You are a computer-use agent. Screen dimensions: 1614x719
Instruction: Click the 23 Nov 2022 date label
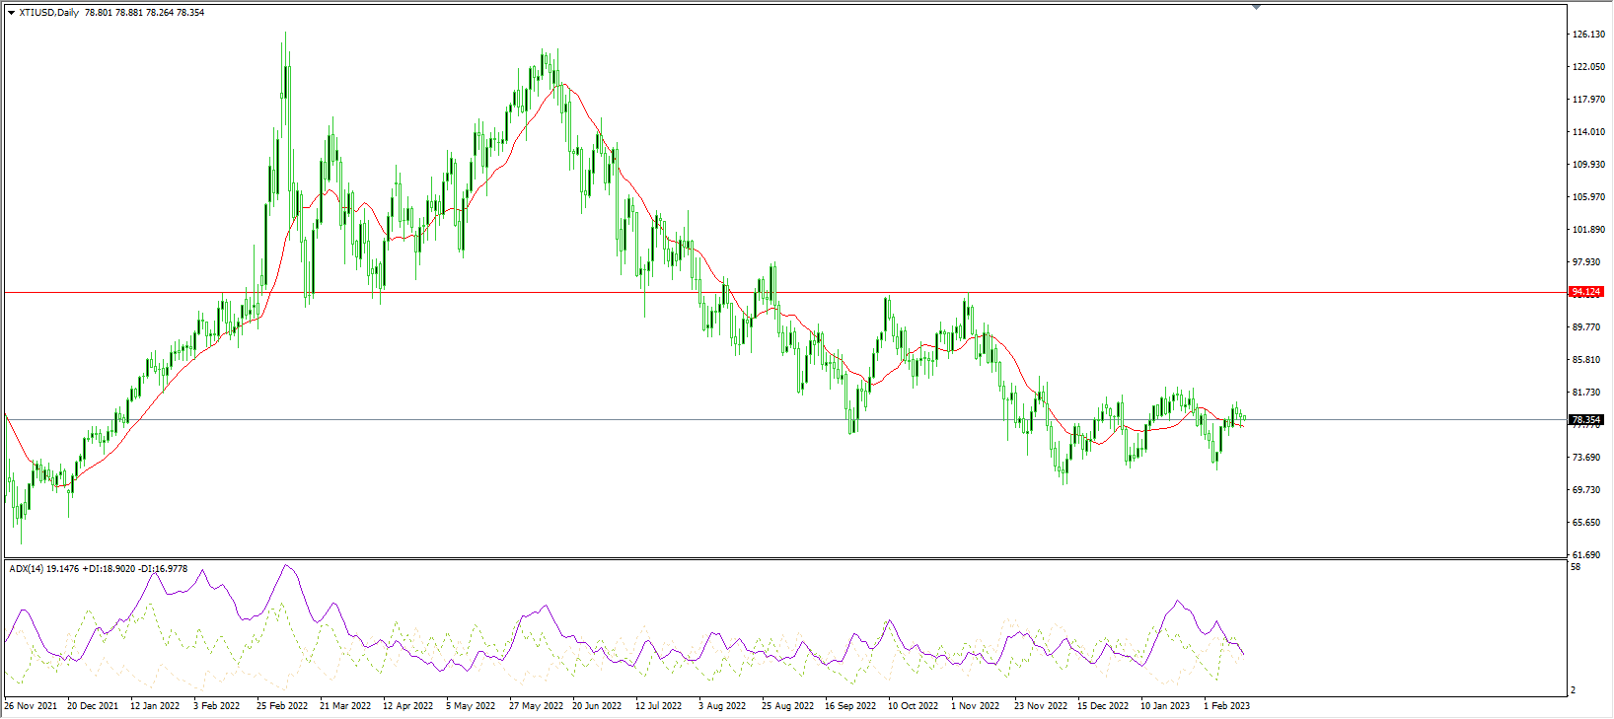click(1041, 706)
